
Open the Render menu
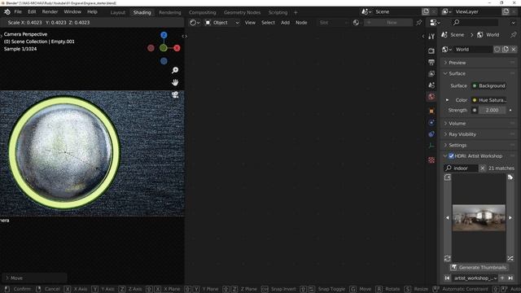click(x=50, y=12)
